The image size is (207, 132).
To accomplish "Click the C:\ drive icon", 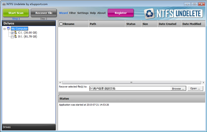I will [16, 32].
